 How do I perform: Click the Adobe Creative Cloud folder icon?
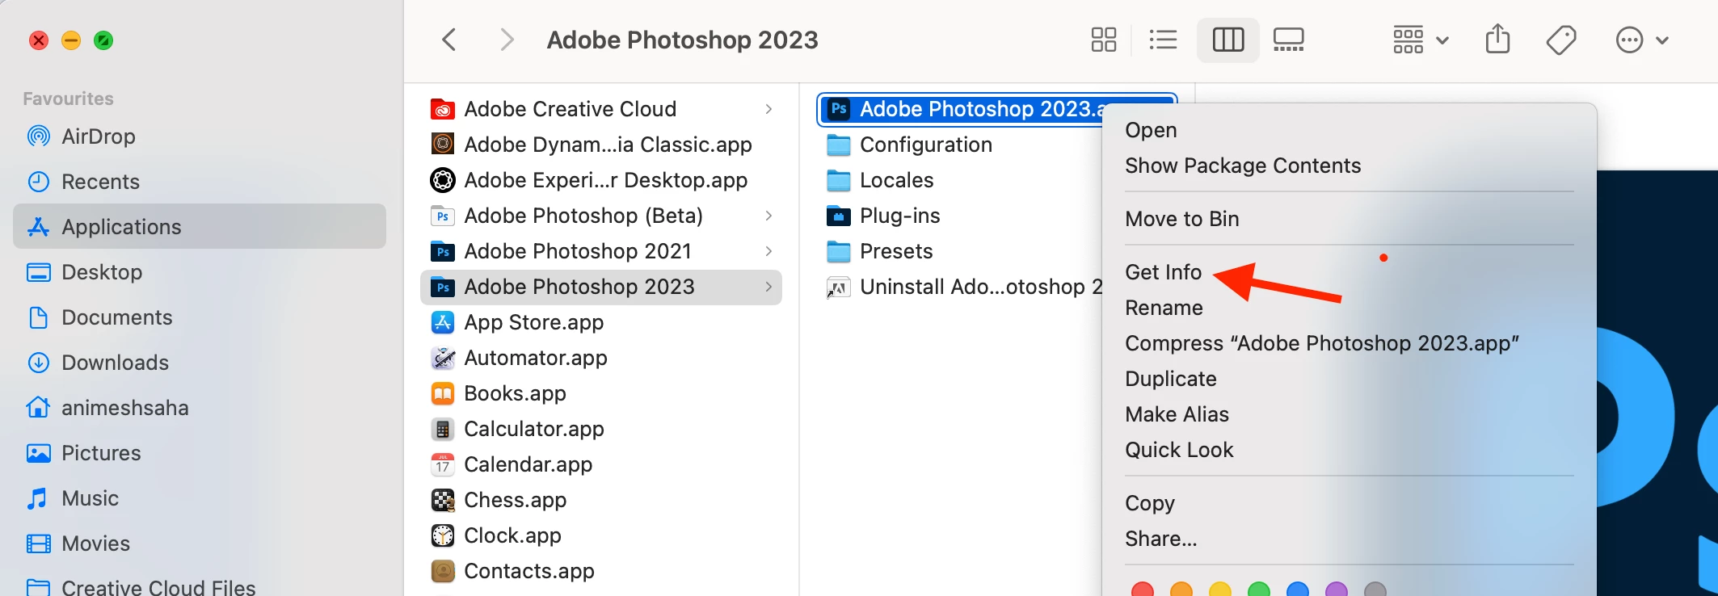(x=443, y=109)
